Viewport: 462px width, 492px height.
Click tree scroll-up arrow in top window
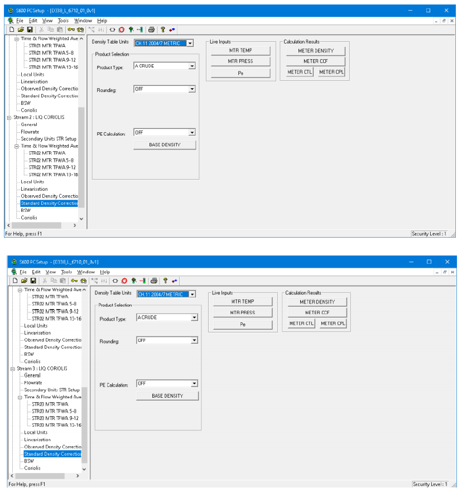81,38
